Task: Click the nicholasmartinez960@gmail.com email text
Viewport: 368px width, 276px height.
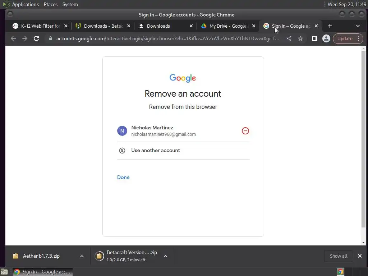Action: tap(164, 134)
